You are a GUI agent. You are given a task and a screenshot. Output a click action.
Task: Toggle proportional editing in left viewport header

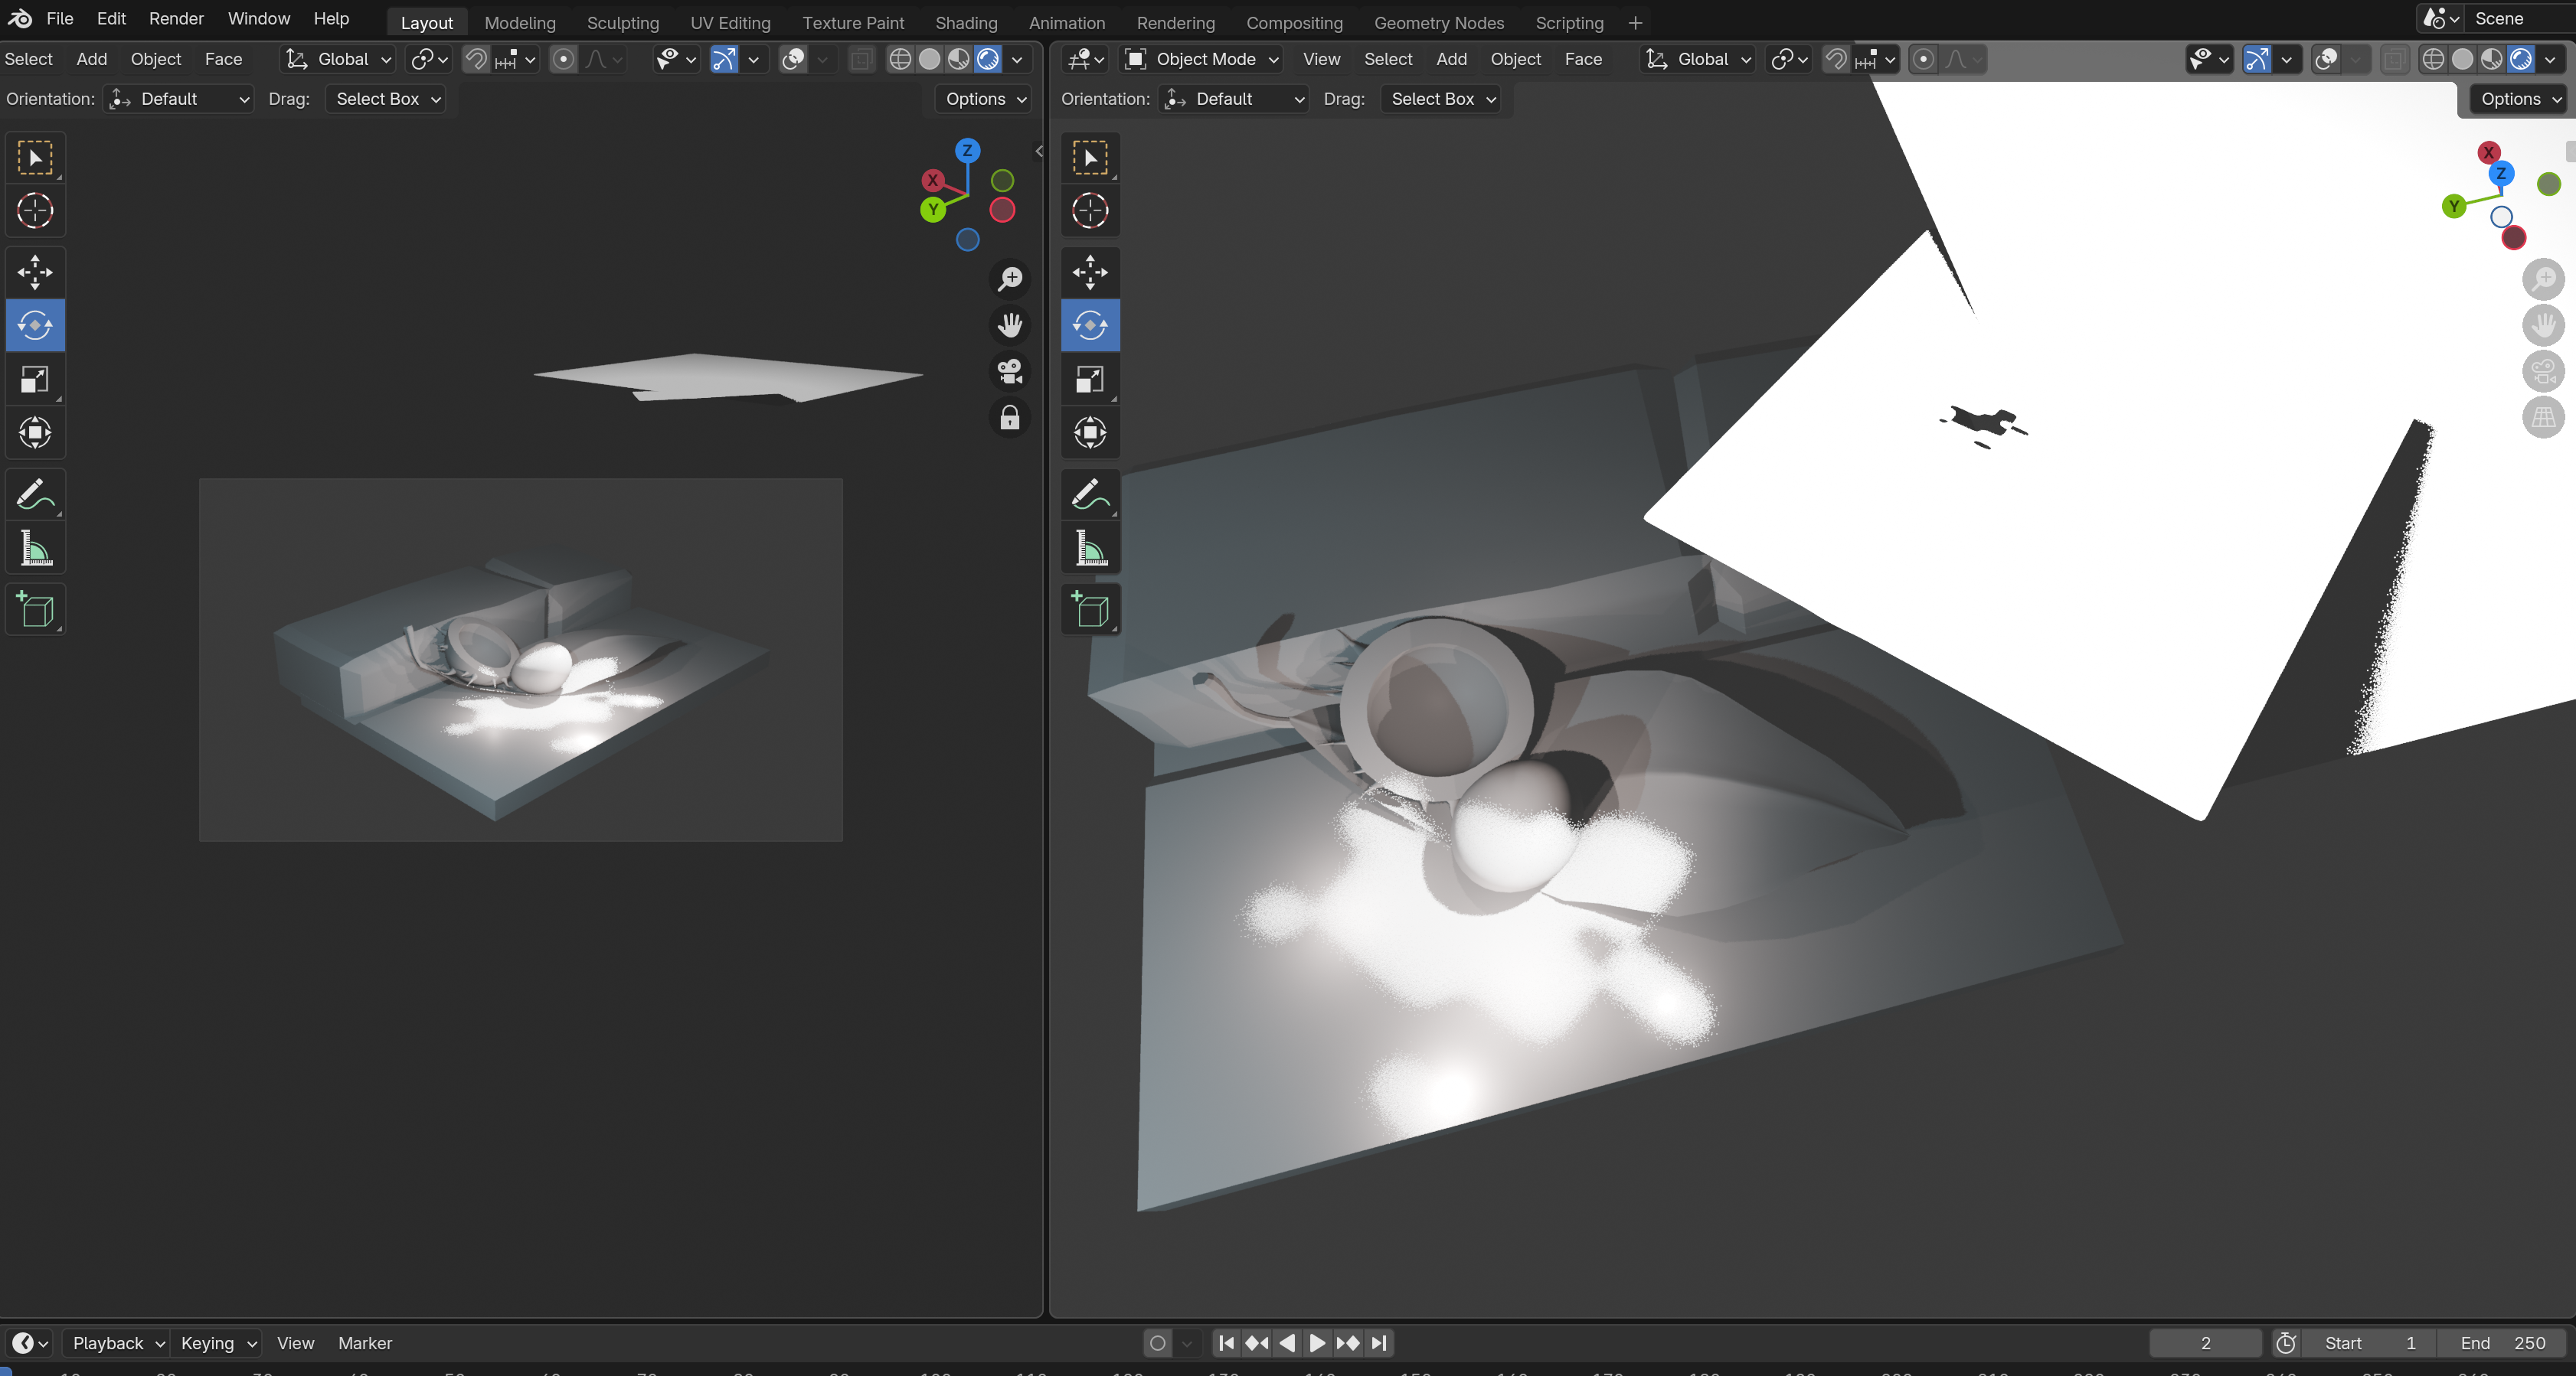(564, 59)
